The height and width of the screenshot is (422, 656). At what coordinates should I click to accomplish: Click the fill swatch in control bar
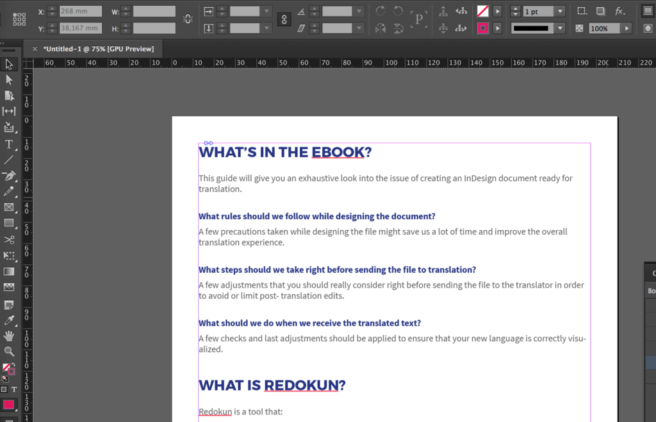pyautogui.click(x=483, y=12)
